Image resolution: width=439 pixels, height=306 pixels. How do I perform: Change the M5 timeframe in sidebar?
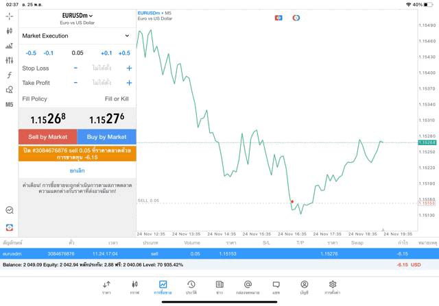(9, 105)
